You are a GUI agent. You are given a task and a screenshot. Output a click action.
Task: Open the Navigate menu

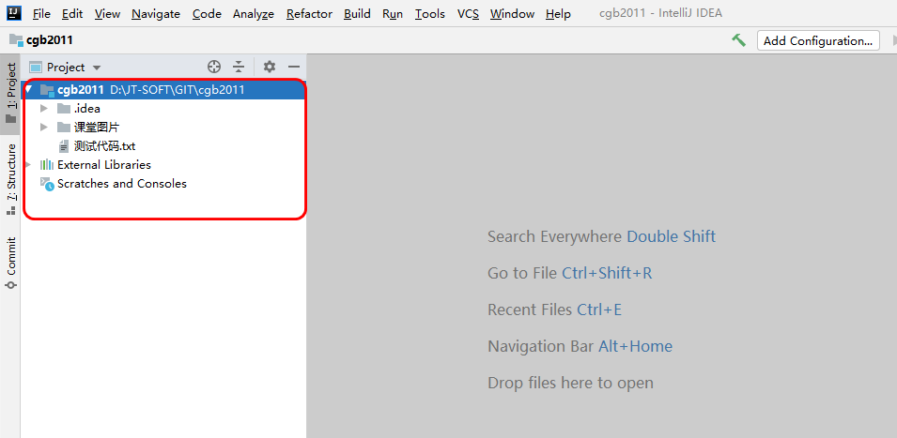click(156, 14)
